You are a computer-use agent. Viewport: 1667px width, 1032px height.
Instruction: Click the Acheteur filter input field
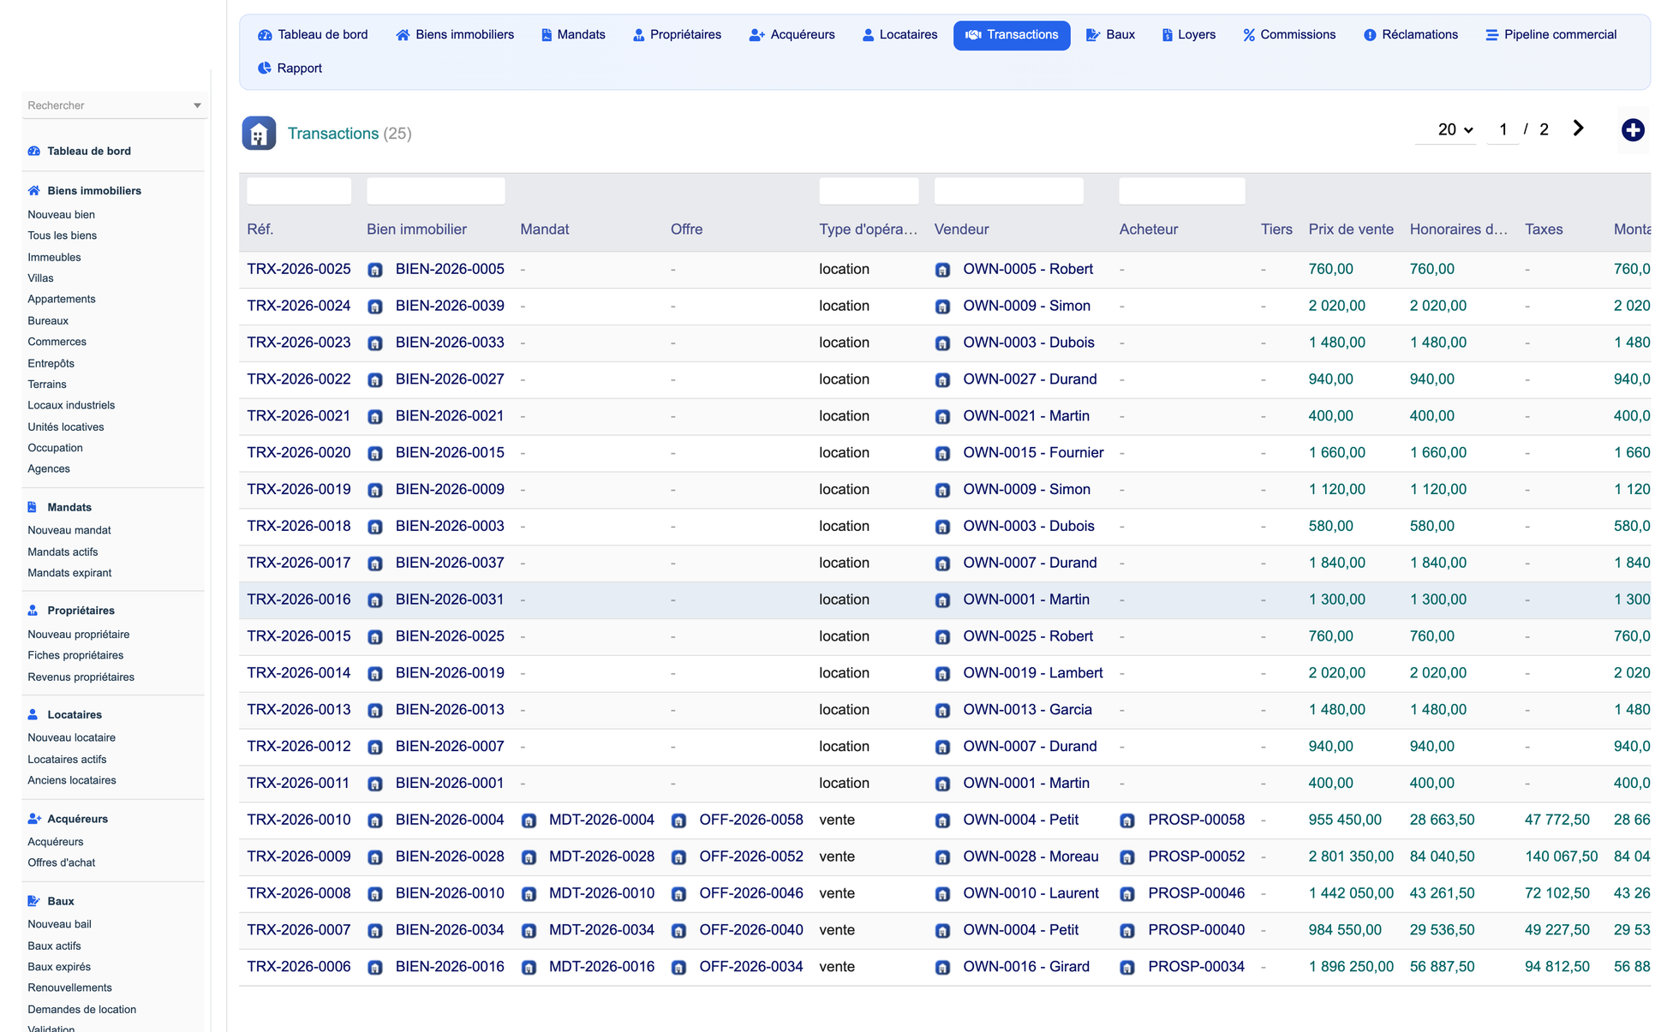1182,191
